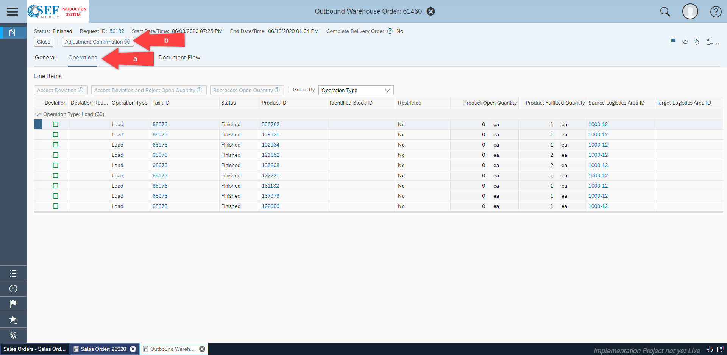727x355 pixels.
Task: Open the hamburger navigation menu
Action: (x=12, y=11)
